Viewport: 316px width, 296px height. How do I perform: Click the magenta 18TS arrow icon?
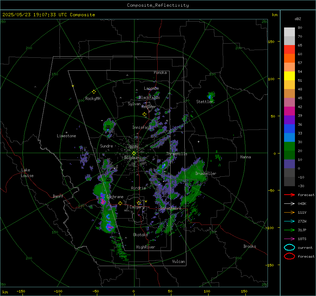point(289,239)
